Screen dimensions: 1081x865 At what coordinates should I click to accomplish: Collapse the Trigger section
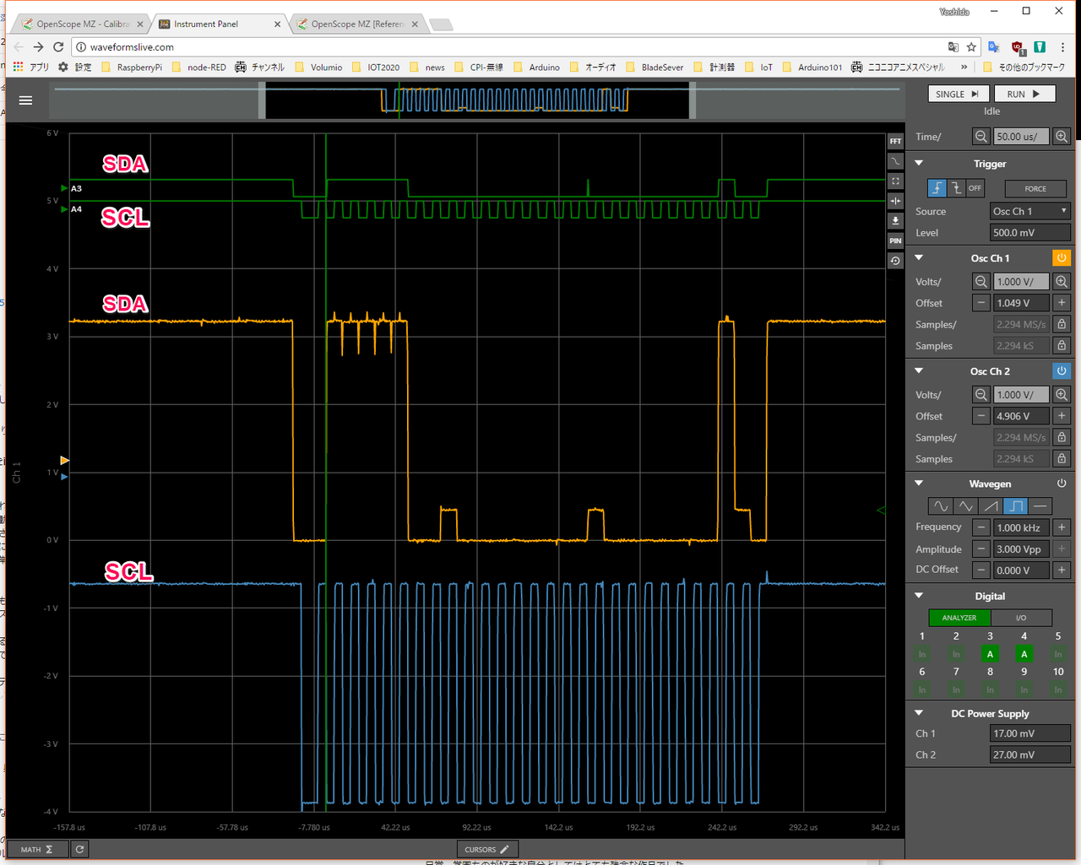point(919,164)
